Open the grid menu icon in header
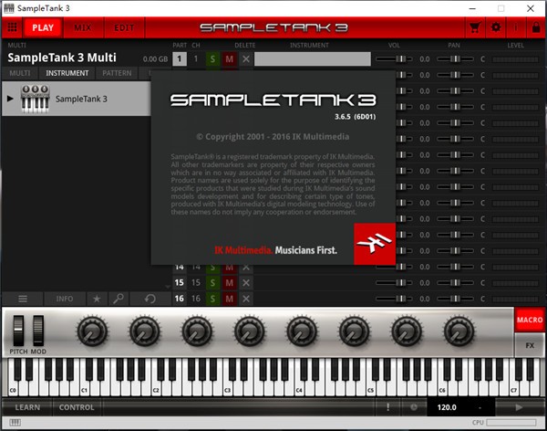This screenshot has height=431, width=547. click(12, 27)
